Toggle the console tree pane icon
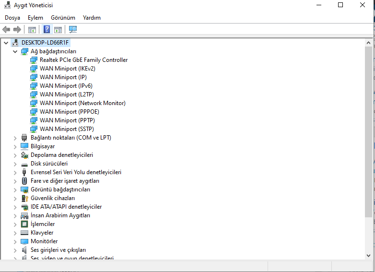 32,30
